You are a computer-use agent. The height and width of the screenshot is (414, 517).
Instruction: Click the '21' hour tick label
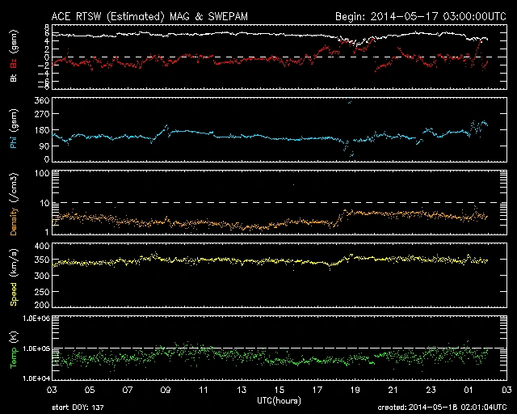pyautogui.click(x=393, y=390)
